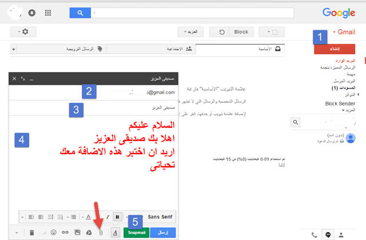Open the Hangouts conversations icon
The width and height of the screenshot is (366, 240).
(328, 235)
